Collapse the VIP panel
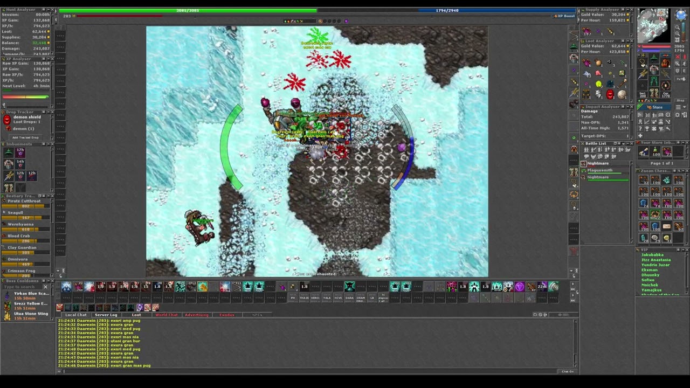Viewport: 690px width, 388px height. click(683, 250)
